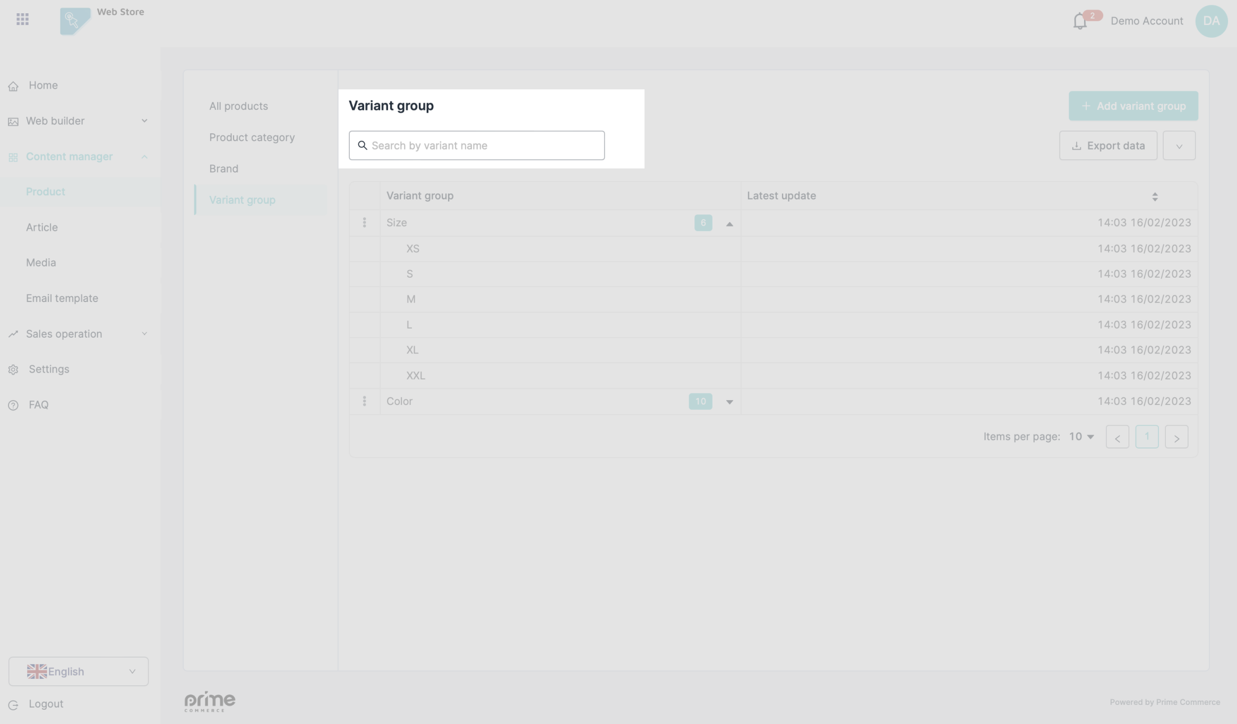Open the English language selector
The height and width of the screenshot is (724, 1237).
(x=79, y=671)
